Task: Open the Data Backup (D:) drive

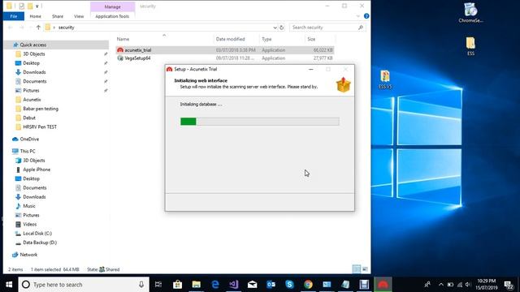Action: (40, 243)
